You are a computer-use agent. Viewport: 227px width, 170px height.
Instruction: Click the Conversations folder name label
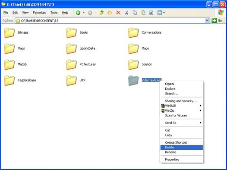[151, 32]
